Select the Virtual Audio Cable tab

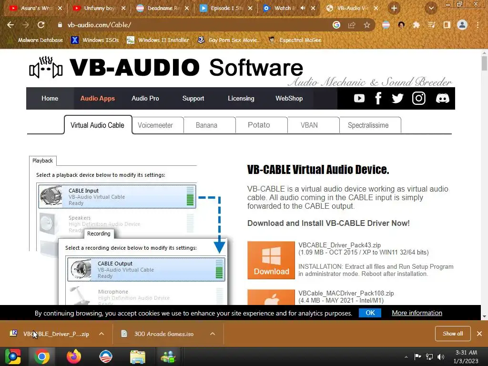pyautogui.click(x=98, y=125)
